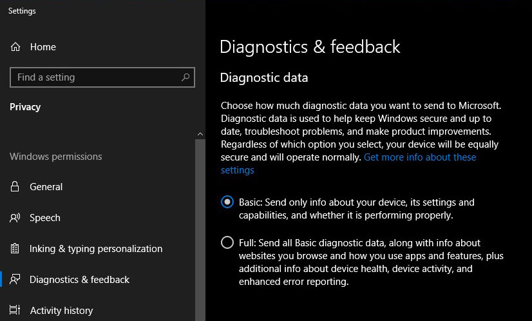
Task: Click the Inking & typing clipboard icon
Action: click(x=15, y=248)
